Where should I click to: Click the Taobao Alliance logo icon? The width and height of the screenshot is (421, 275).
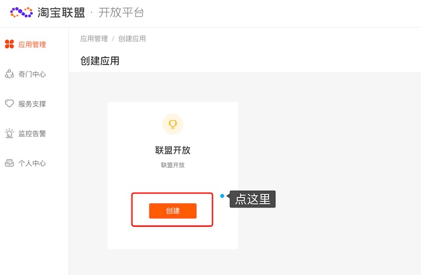22,12
